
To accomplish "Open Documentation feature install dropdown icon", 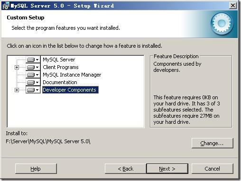I will coord(33,82).
